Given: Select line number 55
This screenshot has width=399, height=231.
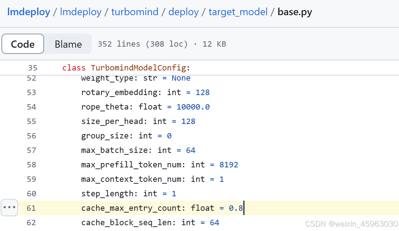Looking at the screenshot, I should [31, 121].
